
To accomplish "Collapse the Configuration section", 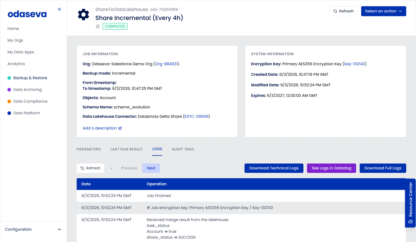I will click(59, 229).
